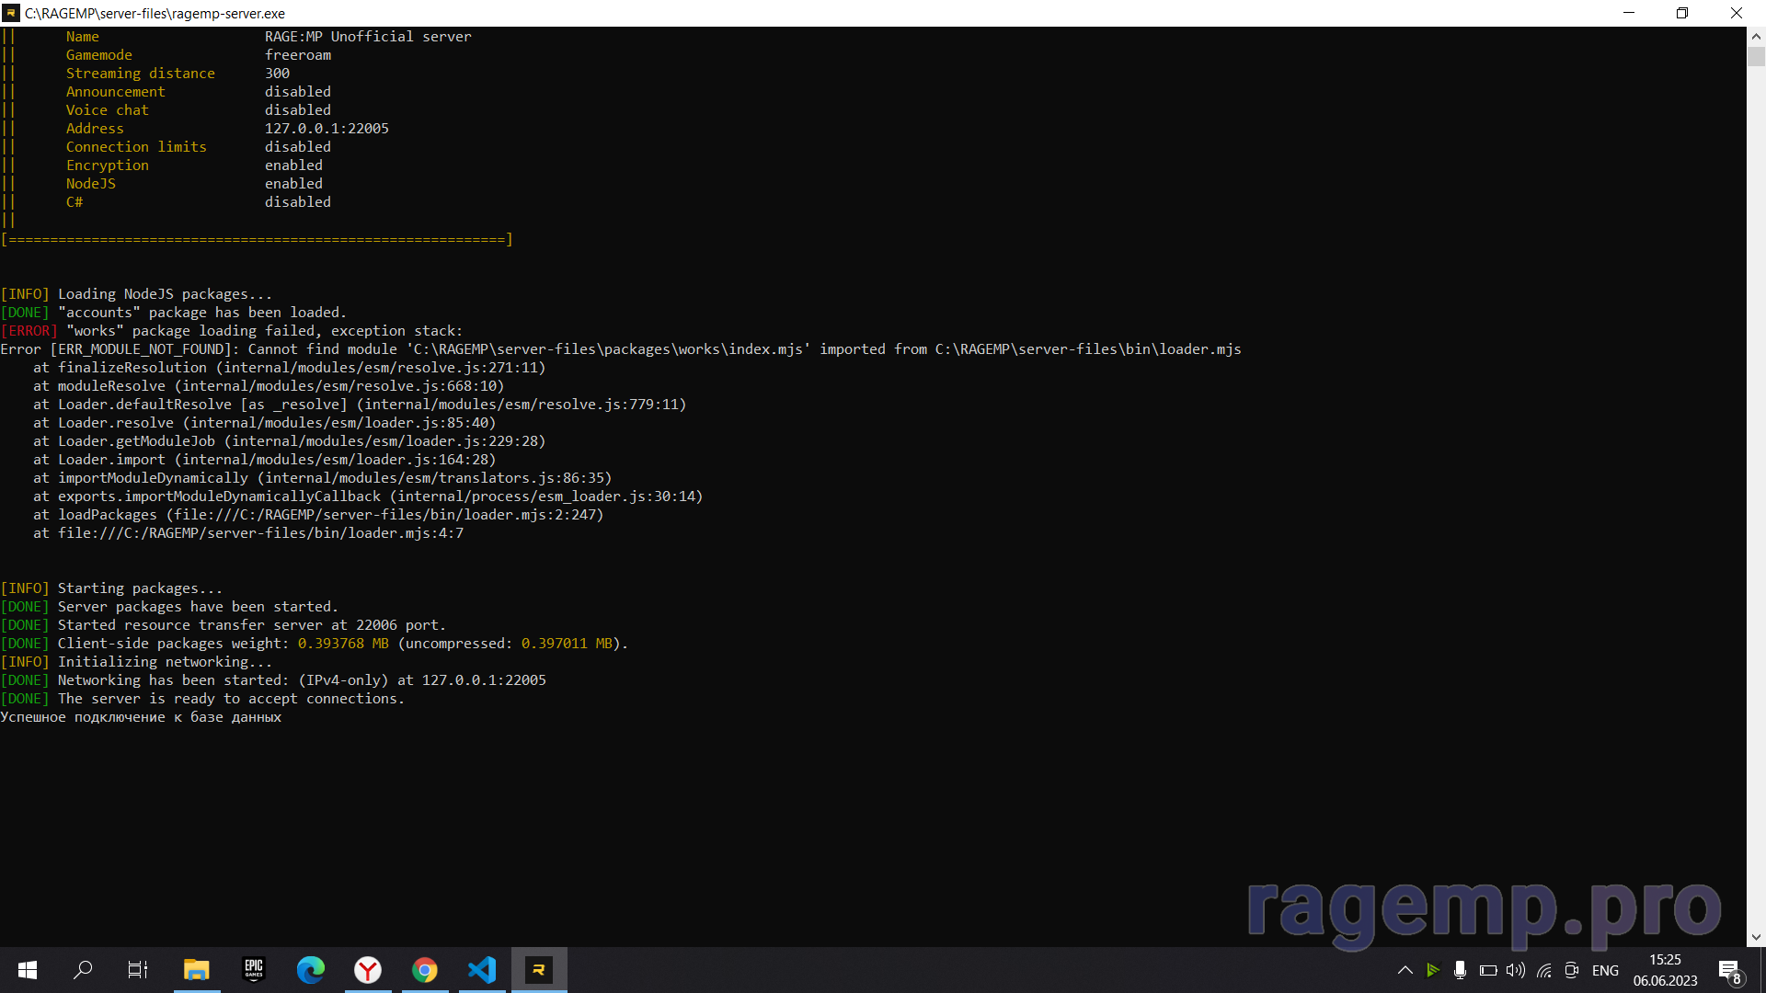Open clock and date flyout
The image size is (1766, 993).
1665,970
